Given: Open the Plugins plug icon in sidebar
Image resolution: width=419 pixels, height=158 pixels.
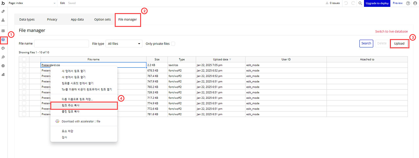Looking at the screenshot, I should (3, 57).
